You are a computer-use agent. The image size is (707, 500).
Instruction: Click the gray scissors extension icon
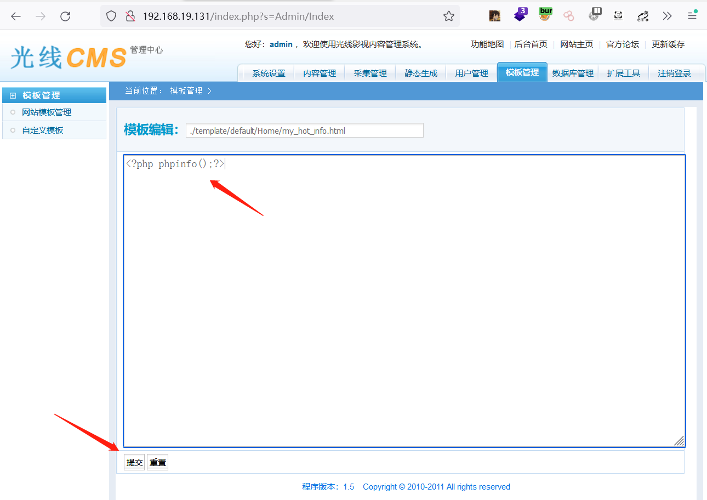pyautogui.click(x=595, y=15)
